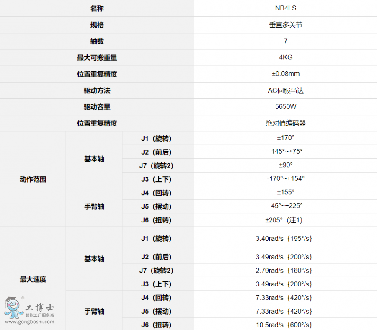Click the -45°~+225° J5 range value
Image resolution: width=377 pixels, height=330 pixels.
click(x=285, y=206)
